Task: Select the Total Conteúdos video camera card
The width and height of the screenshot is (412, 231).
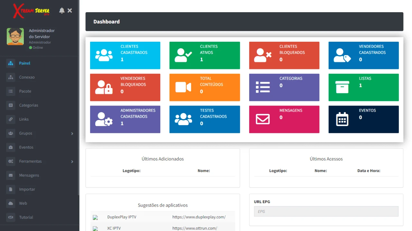Action: click(x=204, y=87)
